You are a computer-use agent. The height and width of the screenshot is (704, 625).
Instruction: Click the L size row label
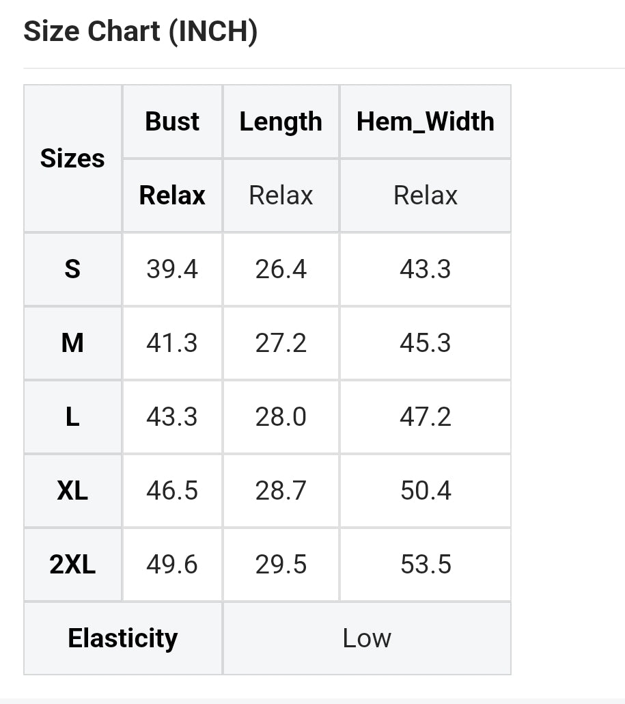[72, 417]
